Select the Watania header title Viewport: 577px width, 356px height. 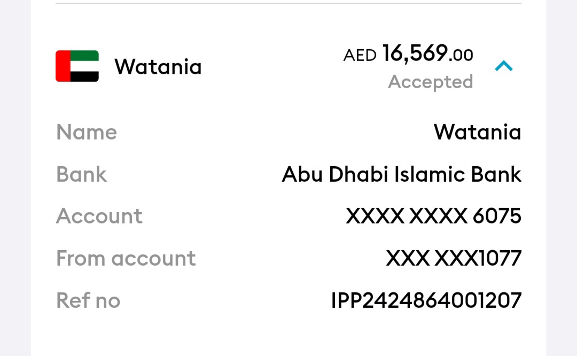[x=158, y=67]
